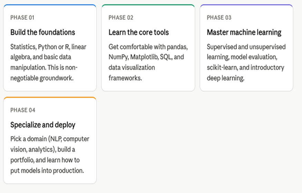This screenshot has height=193, width=302.
Task: Click the PHASE 03 label
Action: point(219,18)
